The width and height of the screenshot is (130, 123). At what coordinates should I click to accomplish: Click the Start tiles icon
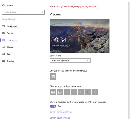coord(3,54)
